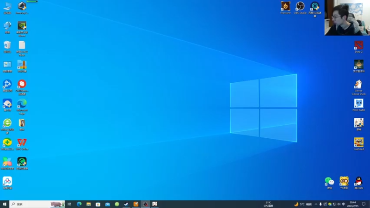The width and height of the screenshot is (370, 208).
Task: Open the Tencent Video blue shortcut
Action: pyautogui.click(x=7, y=86)
